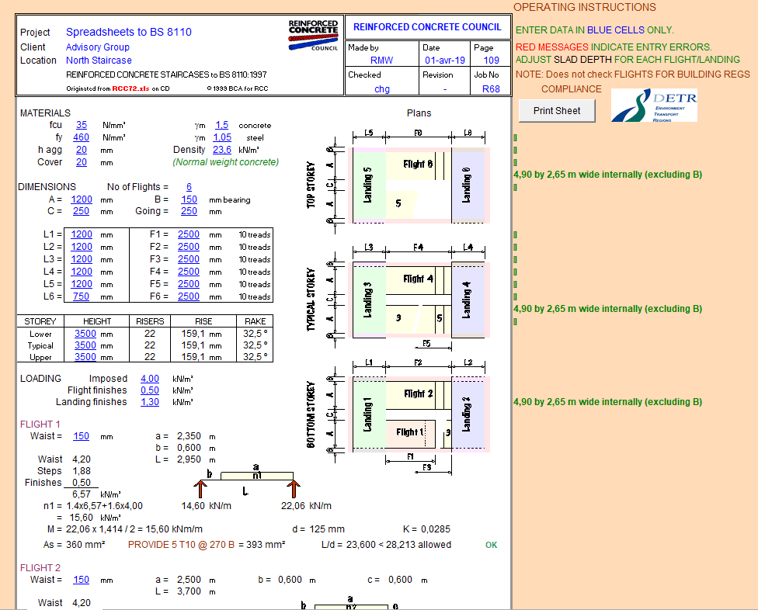Click the 'RCC72.xls' red file name

click(131, 89)
